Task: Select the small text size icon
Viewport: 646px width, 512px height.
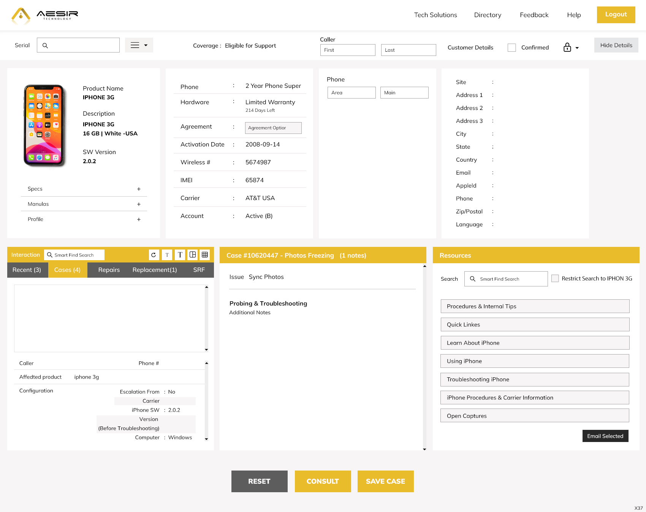Action: coord(167,255)
